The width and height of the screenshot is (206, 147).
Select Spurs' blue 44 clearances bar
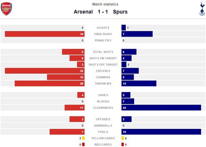161,108
